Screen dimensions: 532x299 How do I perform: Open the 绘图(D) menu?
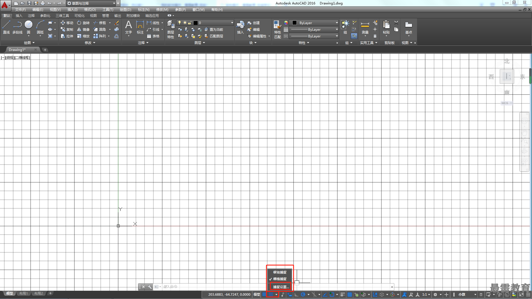[125, 9]
